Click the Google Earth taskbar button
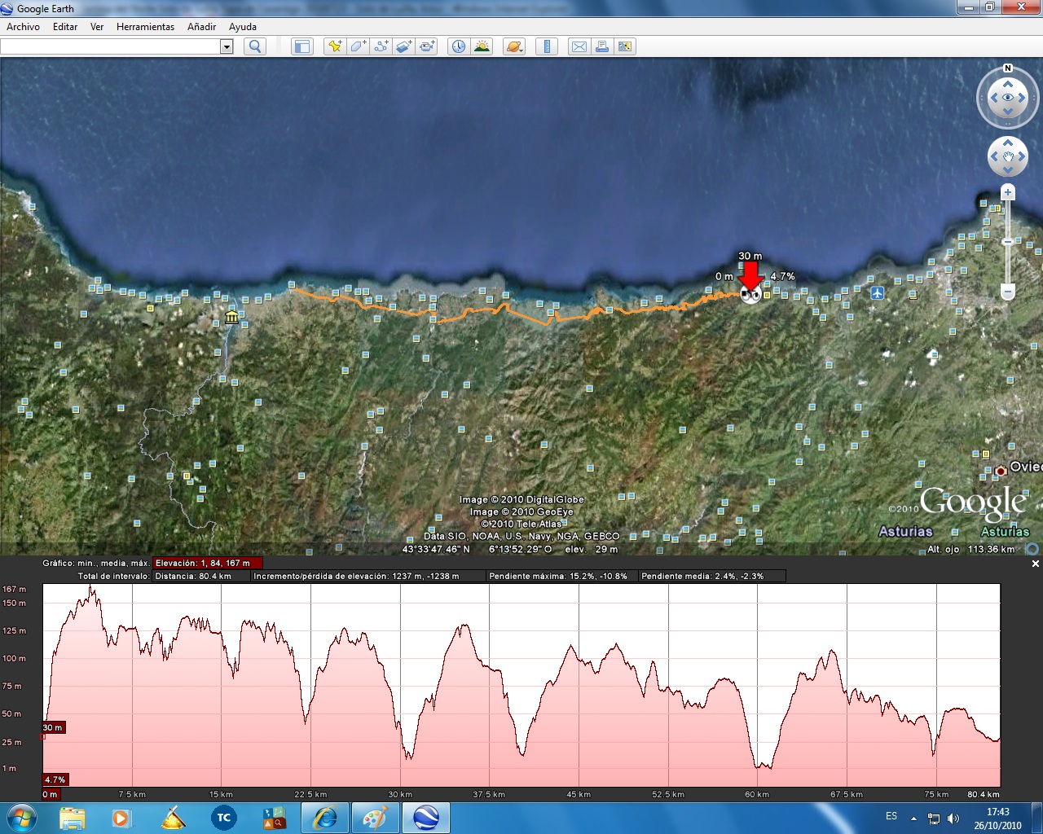The height and width of the screenshot is (834, 1043). click(x=426, y=818)
